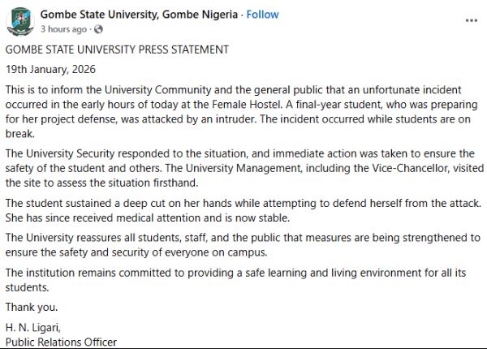Viewport: 487px width, 349px height.
Task: Click the globe public-audience icon
Action: [x=99, y=29]
